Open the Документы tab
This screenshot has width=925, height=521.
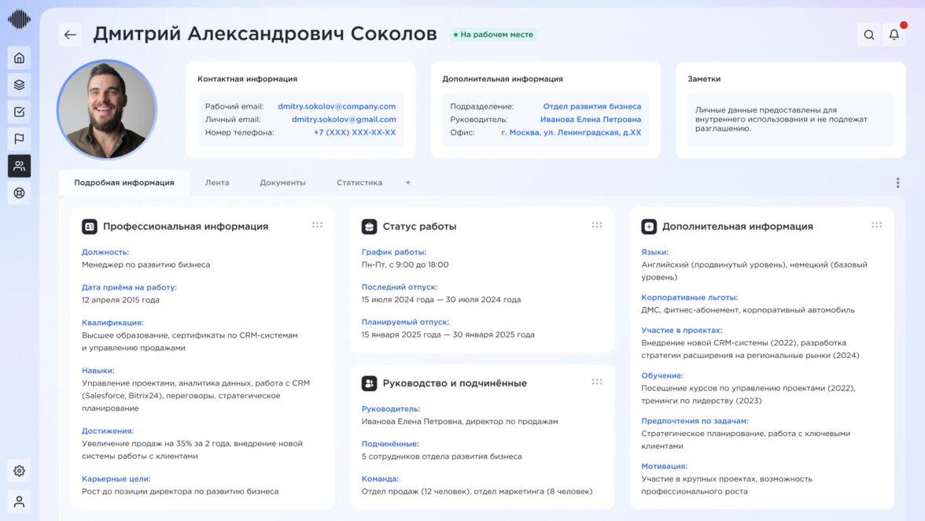[x=282, y=183]
